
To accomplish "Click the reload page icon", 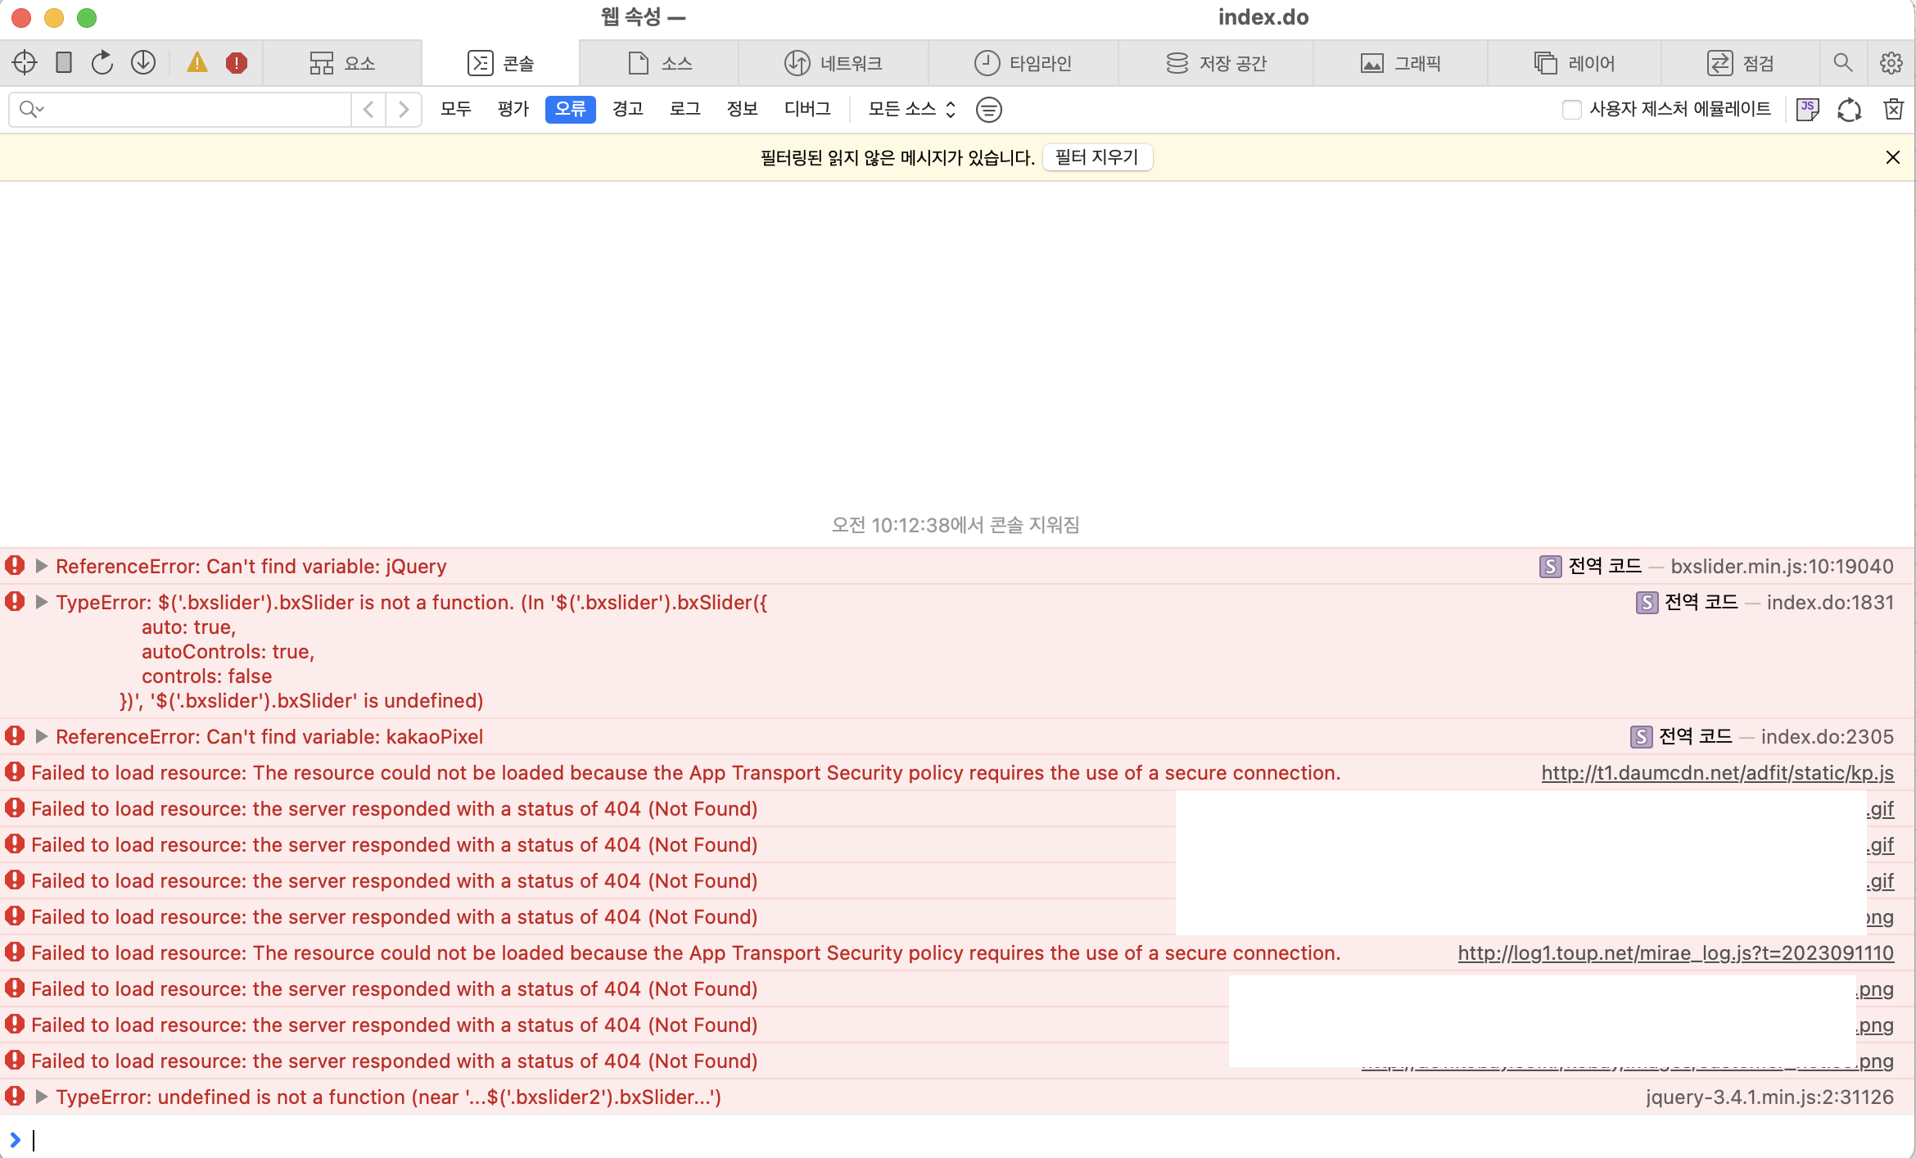I will [102, 63].
